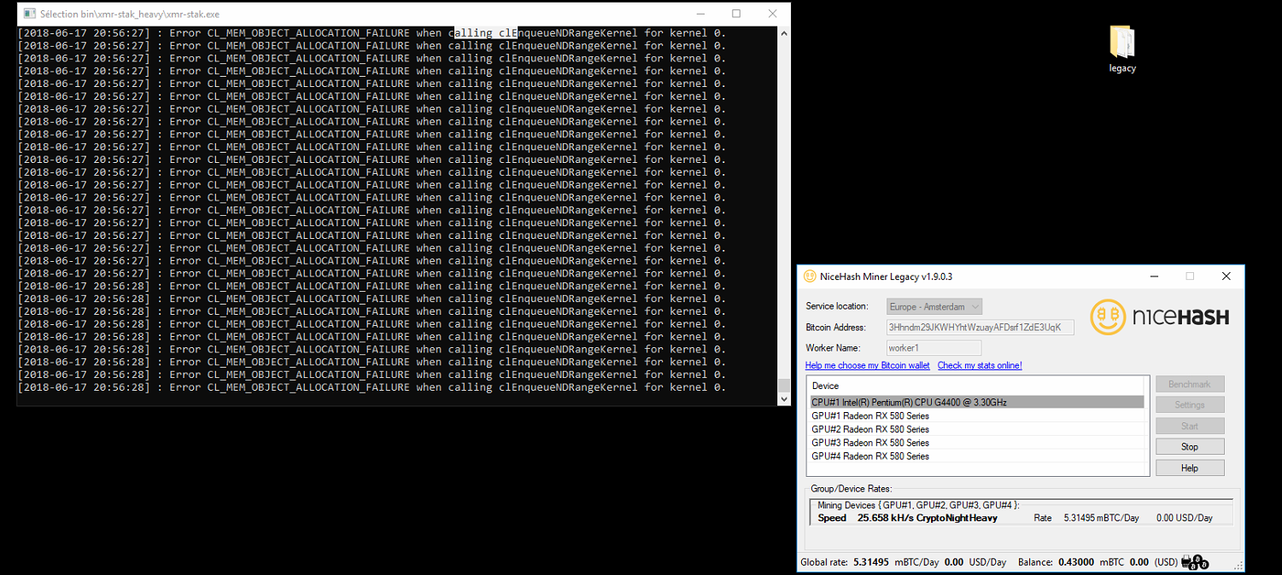Select CPU#1 Intel Pentium G4400 device
Image resolution: width=1282 pixels, height=575 pixels.
click(909, 403)
